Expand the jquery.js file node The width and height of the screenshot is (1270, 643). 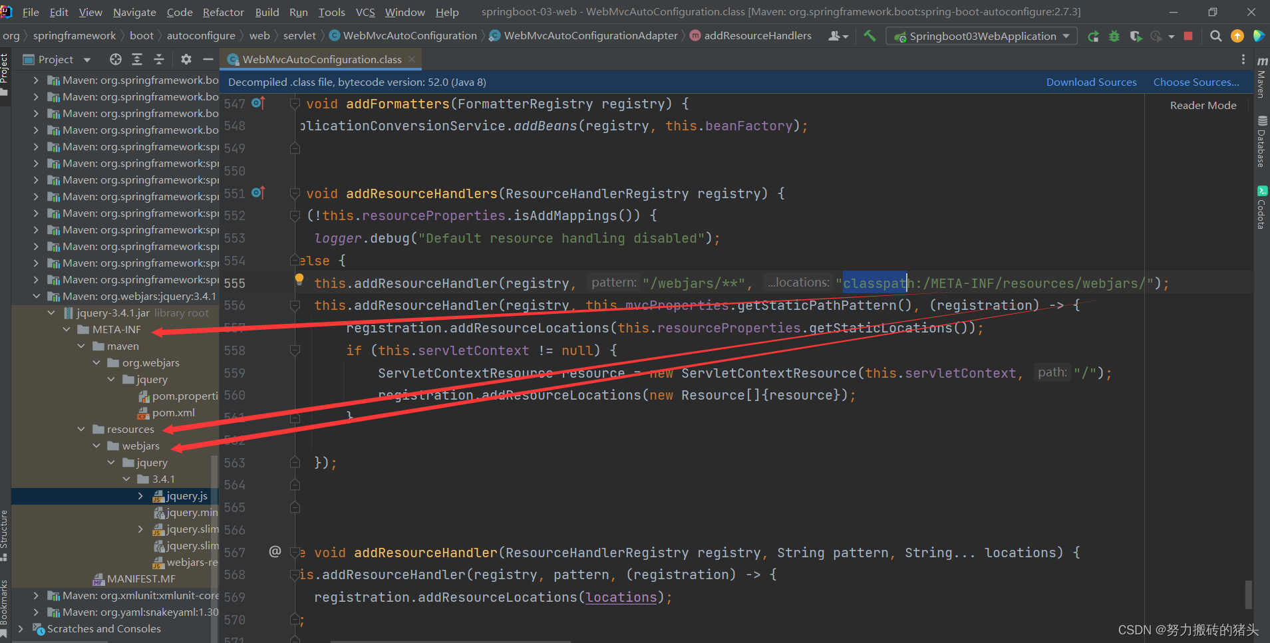pyautogui.click(x=140, y=495)
